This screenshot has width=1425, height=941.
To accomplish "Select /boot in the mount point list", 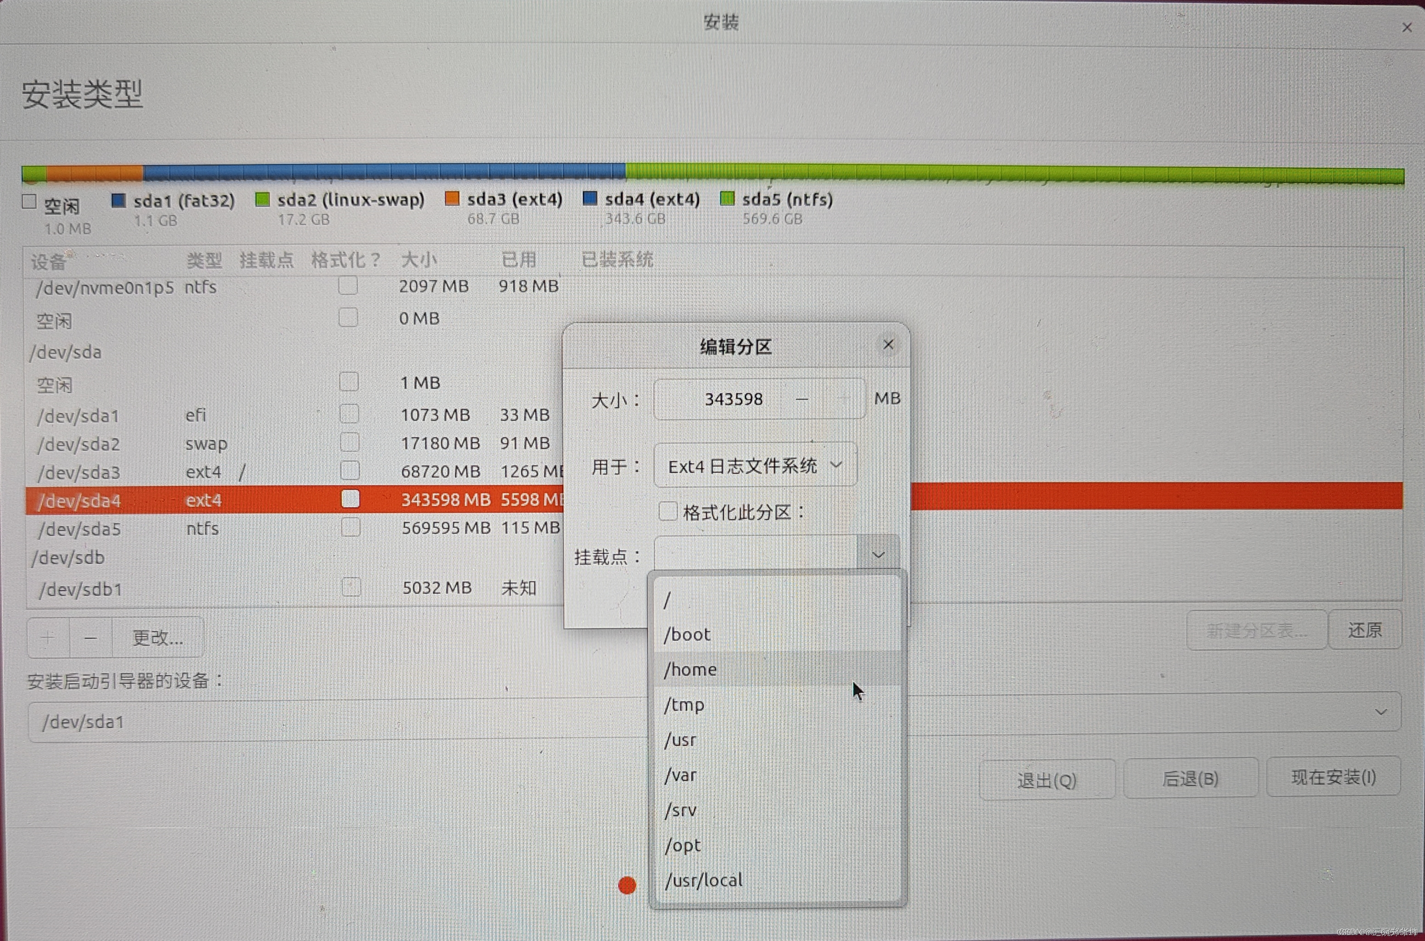I will [778, 635].
